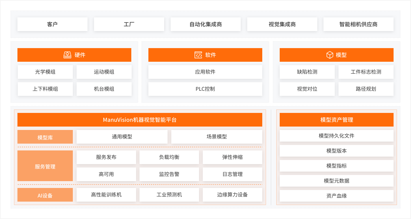Click the cube icon beside 模型
Image resolution: width=411 pixels, height=219 pixels.
click(x=330, y=55)
